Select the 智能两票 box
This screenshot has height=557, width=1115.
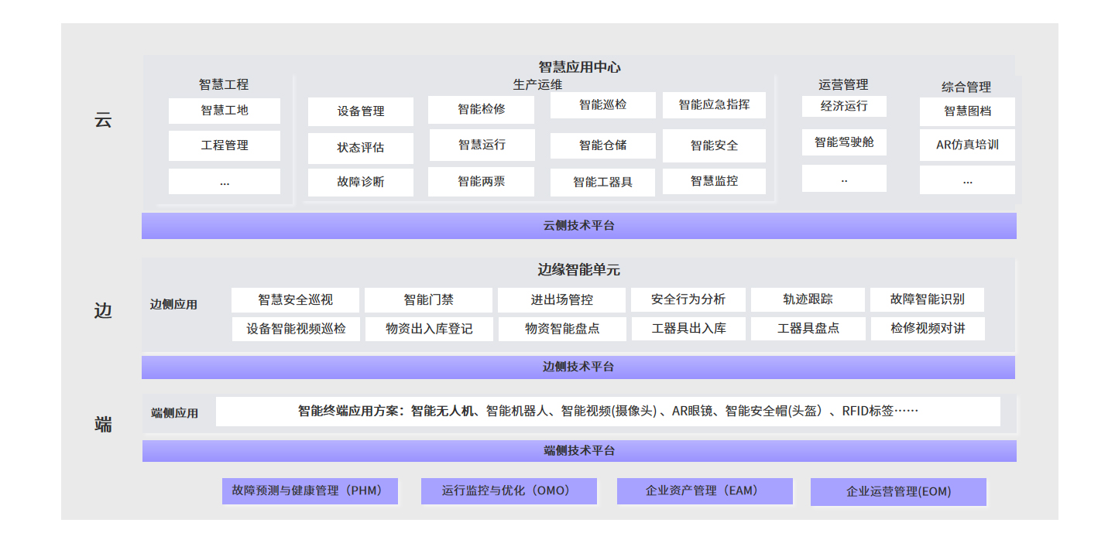(x=481, y=182)
